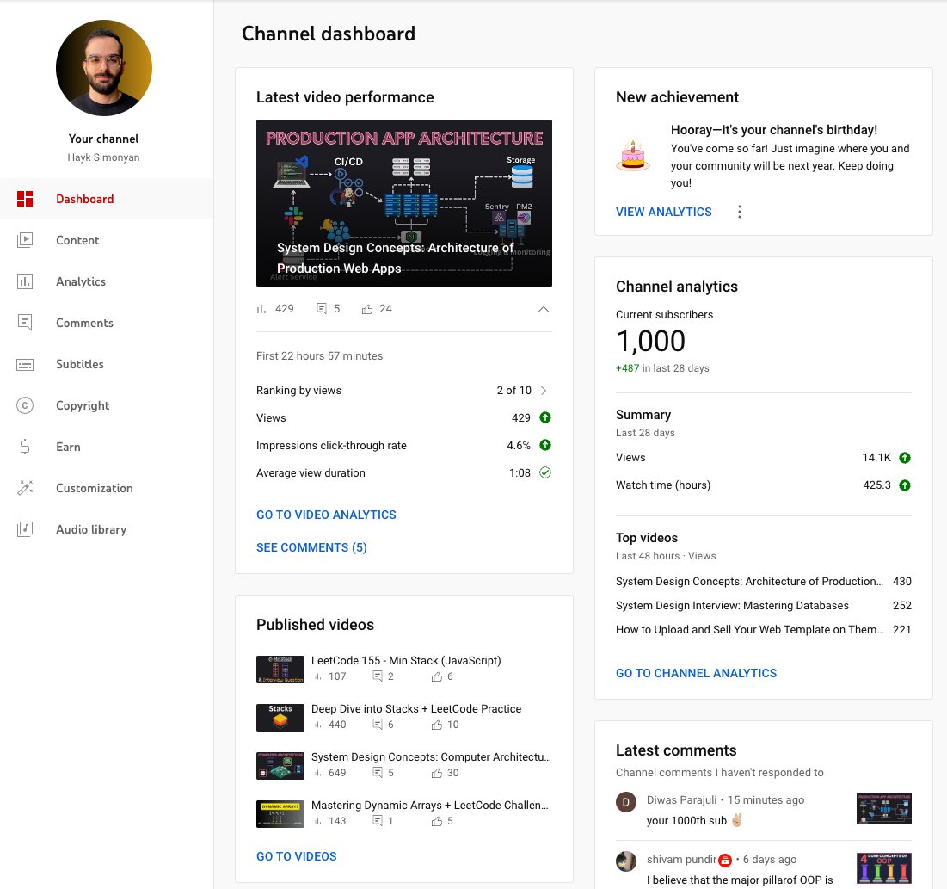Click the green check icon next to average view duration
Viewport: 947px width, 889px height.
(545, 472)
